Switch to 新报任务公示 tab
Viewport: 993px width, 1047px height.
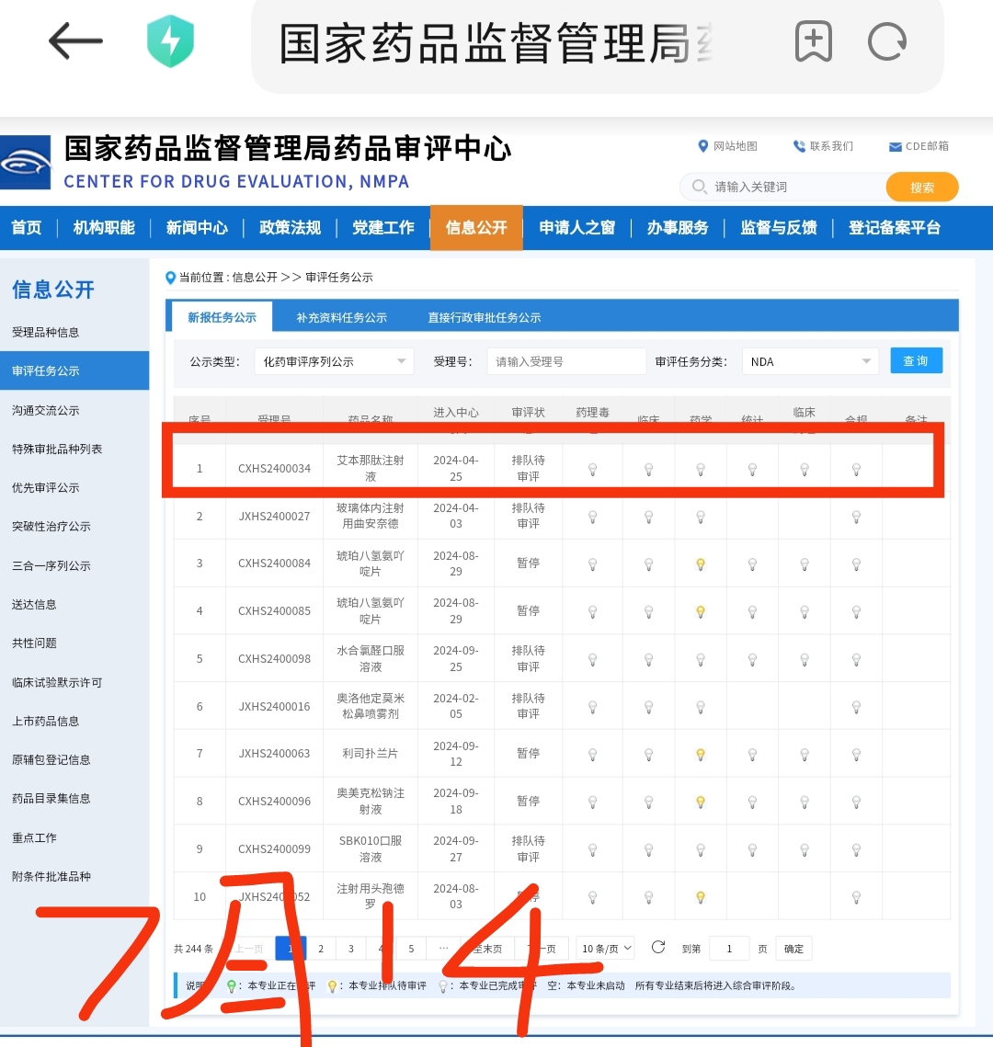(x=222, y=317)
